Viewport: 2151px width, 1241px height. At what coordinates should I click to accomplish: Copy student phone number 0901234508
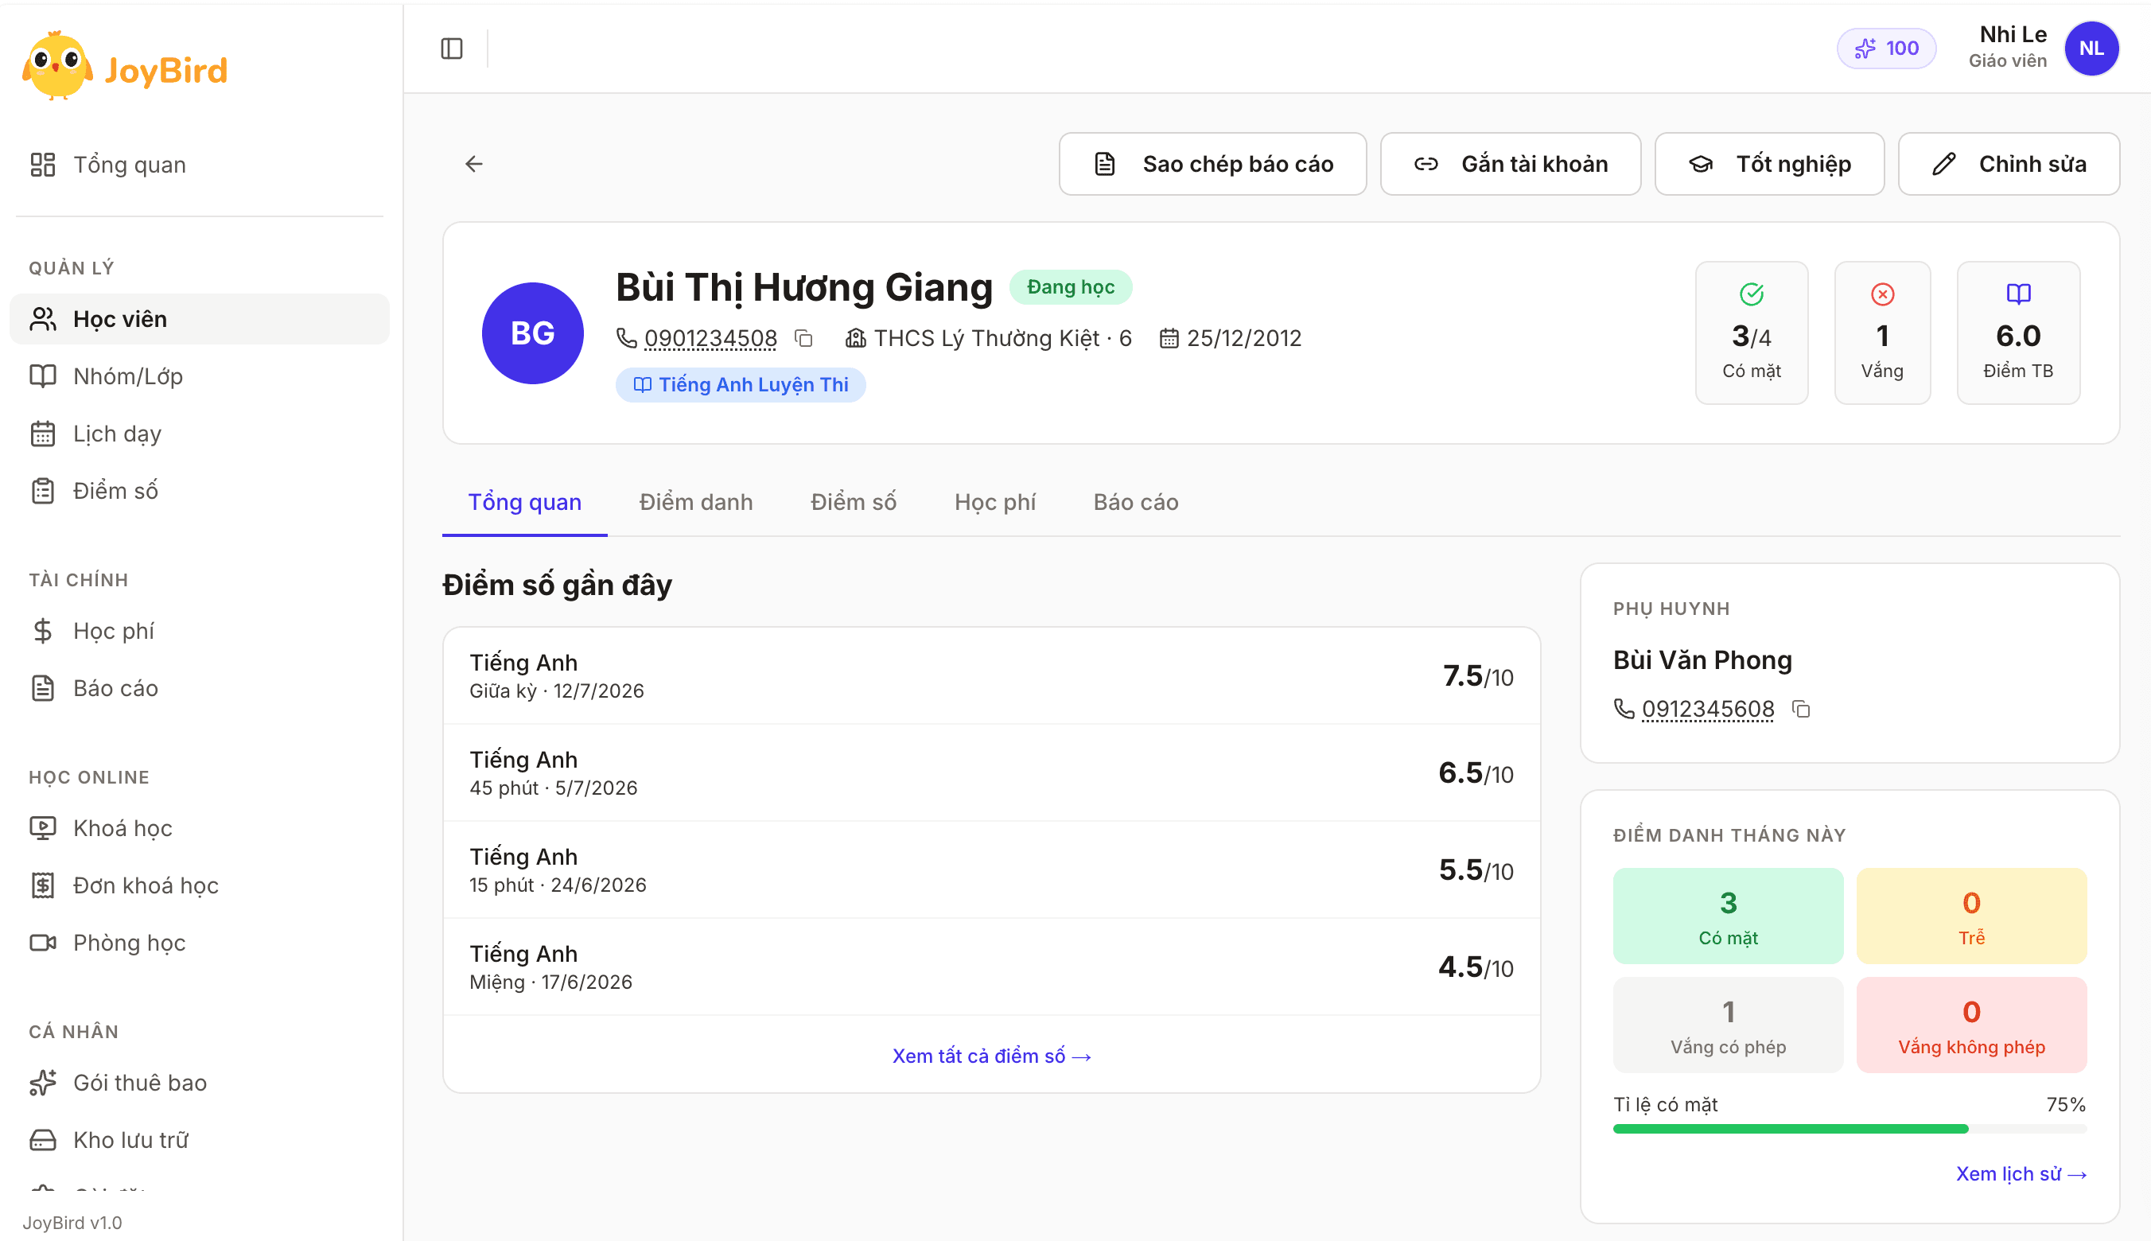pos(803,338)
